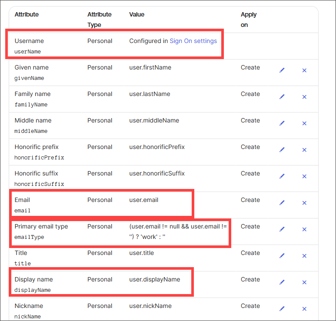336x321 pixels.
Task: Click the user.nickName value
Action: [x=150, y=306]
